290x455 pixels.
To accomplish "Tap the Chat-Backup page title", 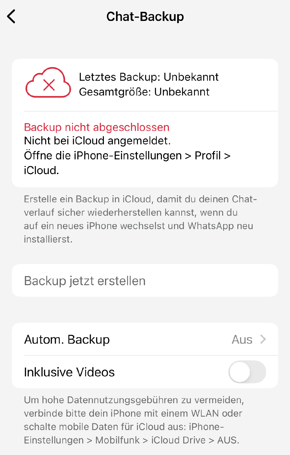I will pyautogui.click(x=145, y=17).
